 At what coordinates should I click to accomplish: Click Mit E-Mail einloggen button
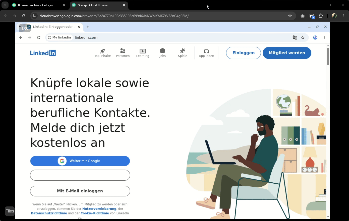pos(80,191)
